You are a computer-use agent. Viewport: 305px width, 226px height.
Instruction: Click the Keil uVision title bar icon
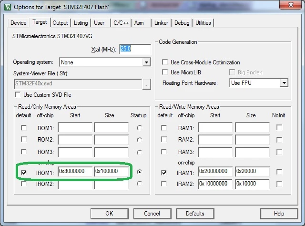[x=8, y=7]
